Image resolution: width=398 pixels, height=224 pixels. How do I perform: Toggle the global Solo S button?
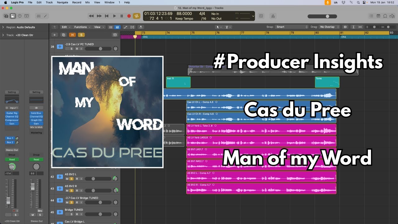coord(81,35)
